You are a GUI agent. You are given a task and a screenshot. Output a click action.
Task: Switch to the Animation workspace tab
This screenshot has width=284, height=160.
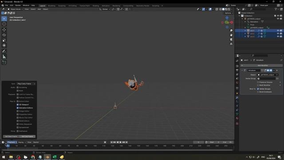pos(106,6)
